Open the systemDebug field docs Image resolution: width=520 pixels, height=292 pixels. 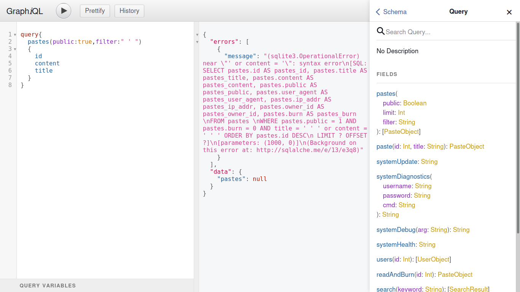[396, 230]
